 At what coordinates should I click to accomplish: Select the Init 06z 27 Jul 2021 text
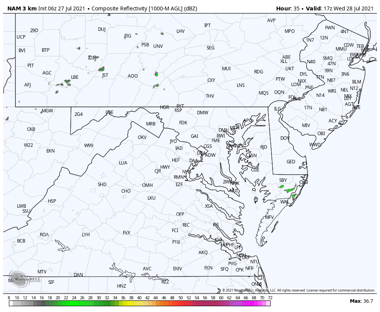click(x=62, y=8)
